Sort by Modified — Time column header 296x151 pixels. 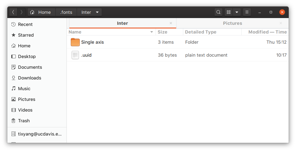click(265, 32)
